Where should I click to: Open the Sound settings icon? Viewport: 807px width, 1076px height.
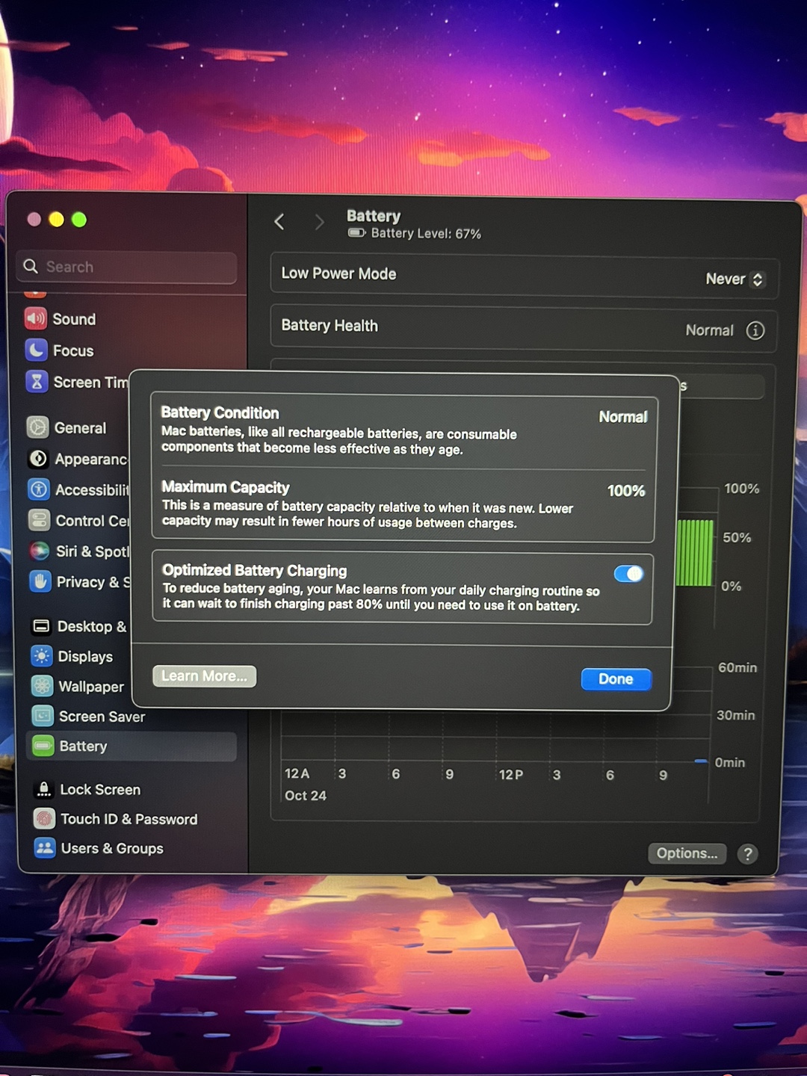pos(35,319)
